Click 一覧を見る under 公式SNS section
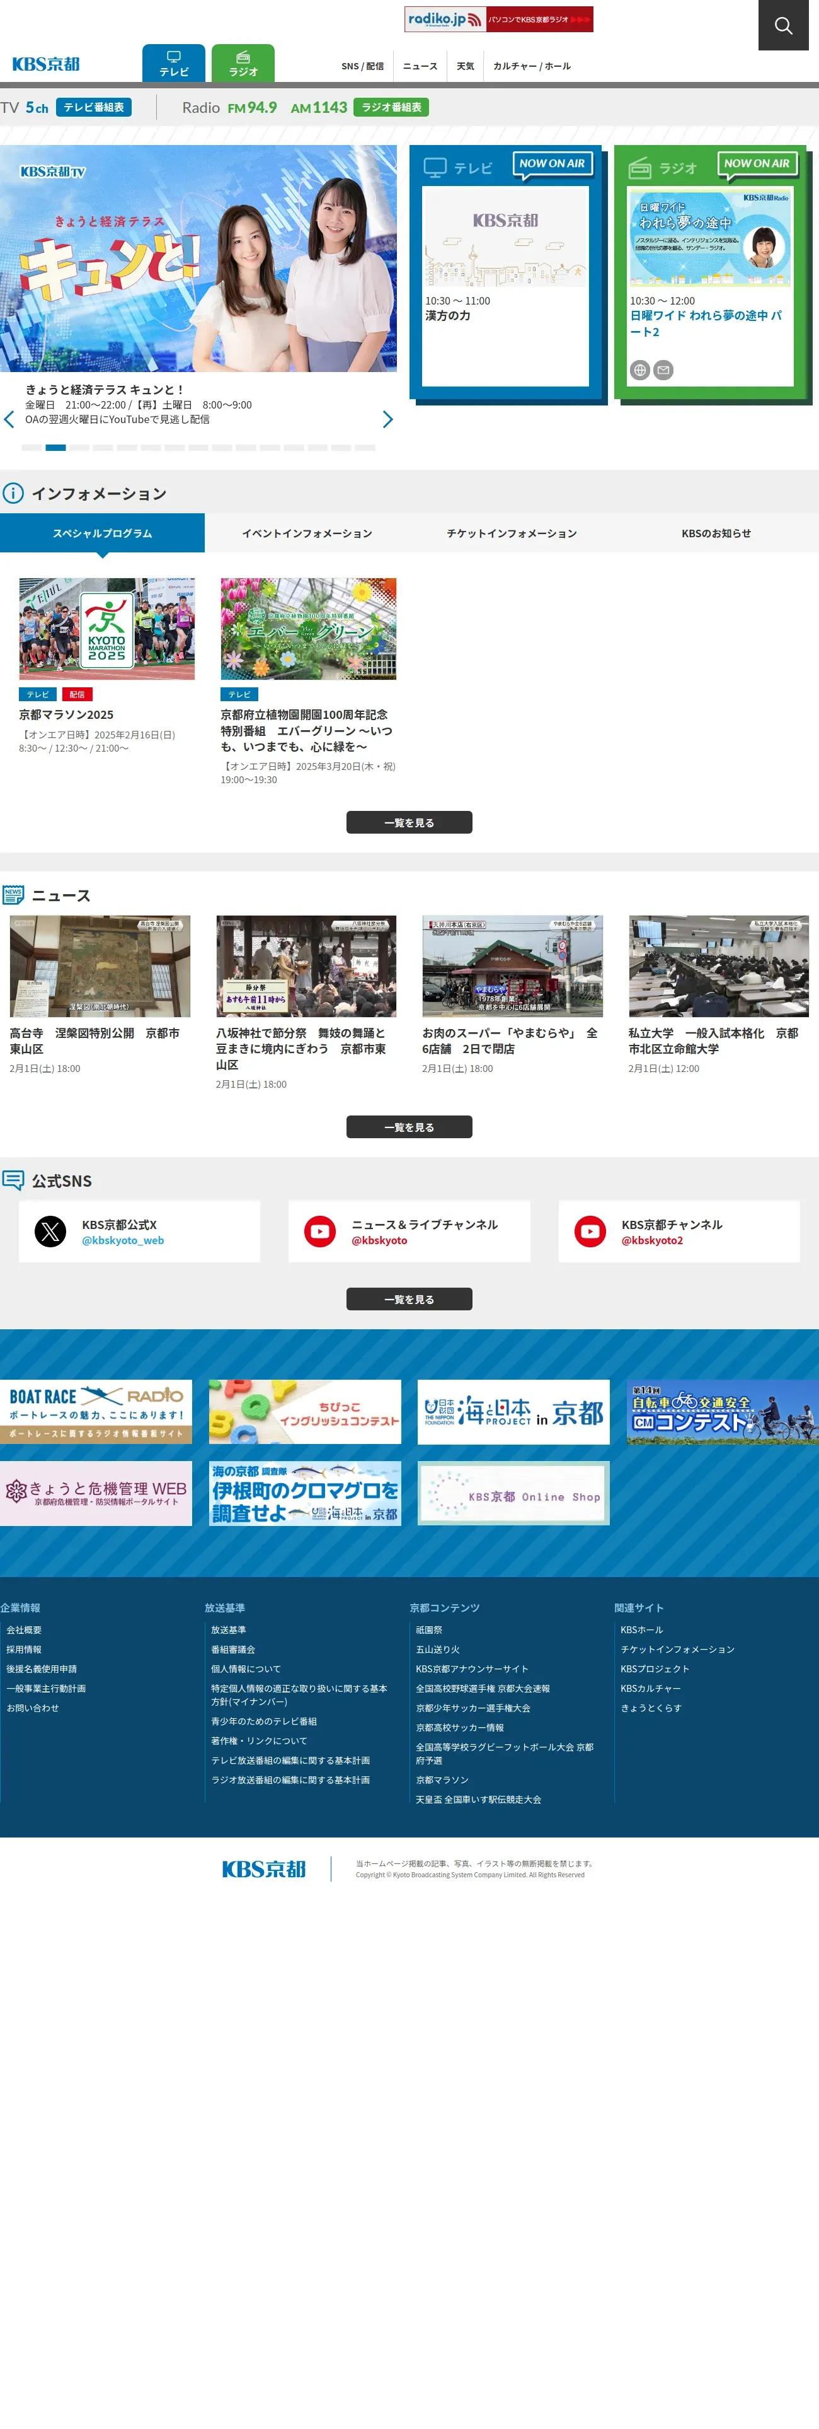 coord(409,1300)
